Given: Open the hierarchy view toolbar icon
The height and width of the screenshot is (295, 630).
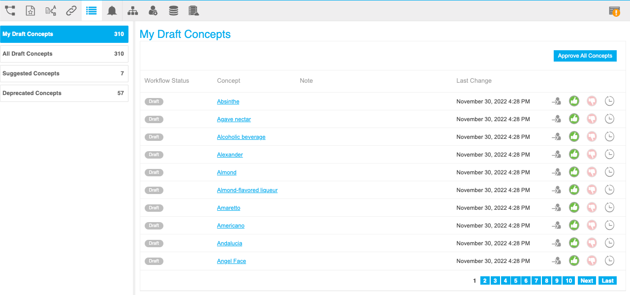Looking at the screenshot, I should pos(132,10).
